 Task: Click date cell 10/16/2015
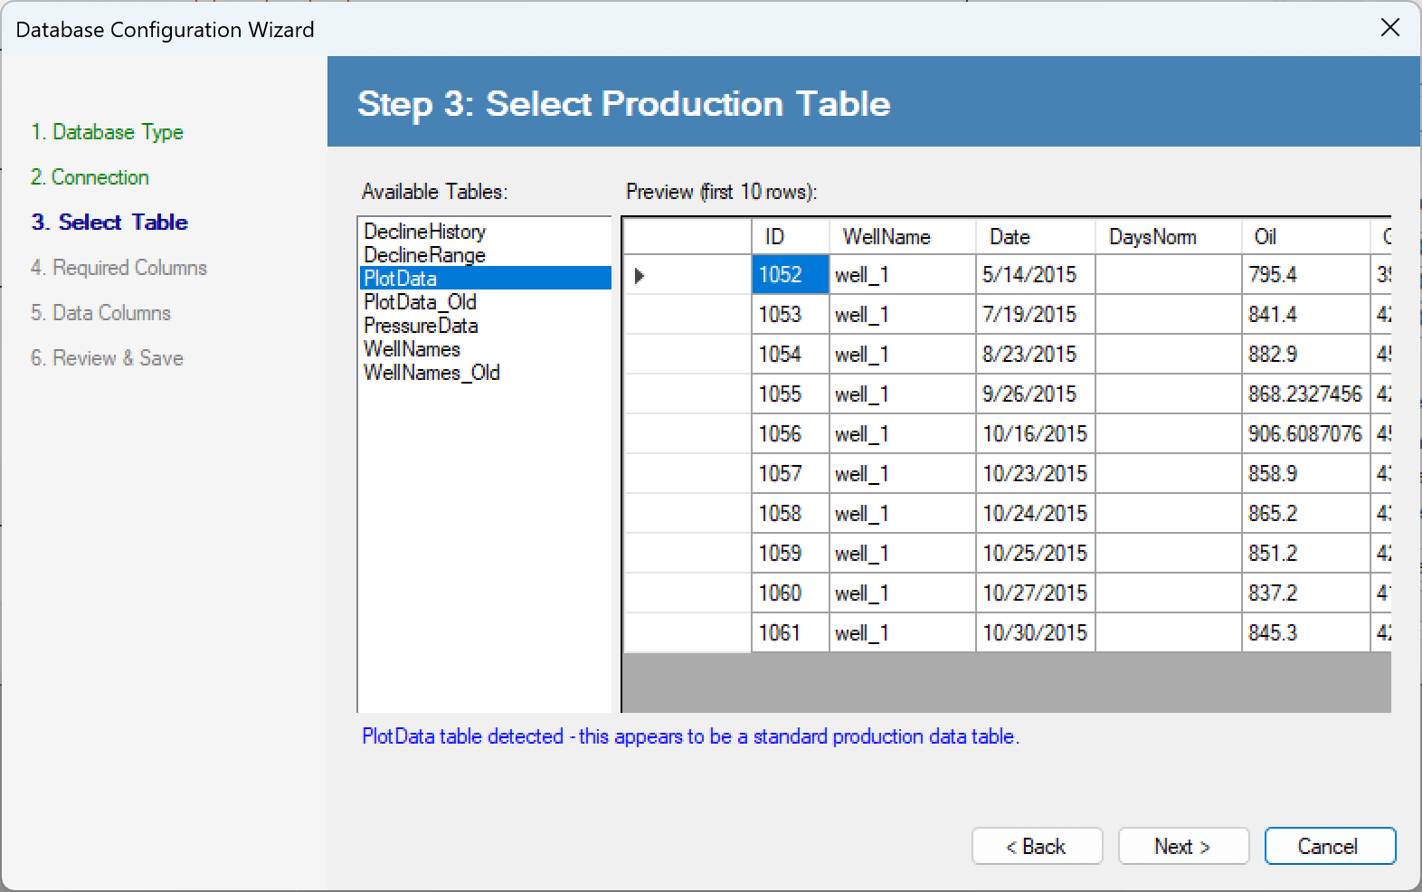(x=1036, y=434)
